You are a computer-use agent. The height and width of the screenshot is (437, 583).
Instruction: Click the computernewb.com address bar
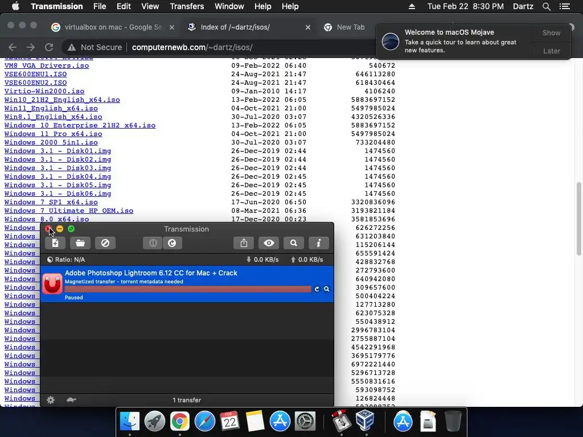pyautogui.click(x=192, y=47)
